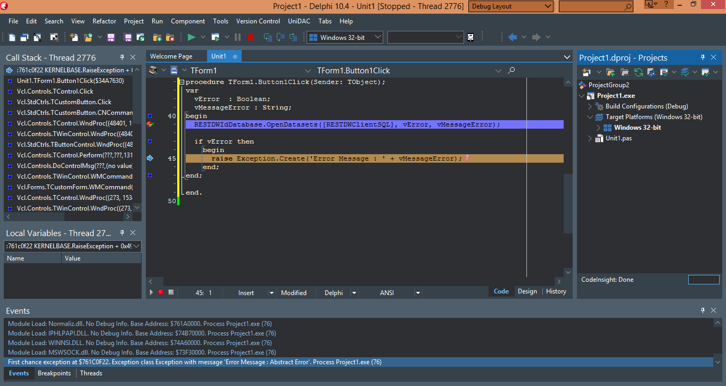
Task: Click the Step Over debug icon
Action: (x=280, y=37)
